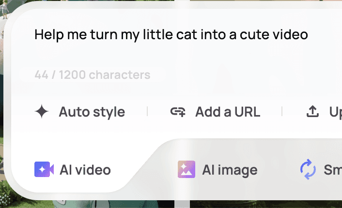
Task: Open the Auto style option
Action: (80, 112)
